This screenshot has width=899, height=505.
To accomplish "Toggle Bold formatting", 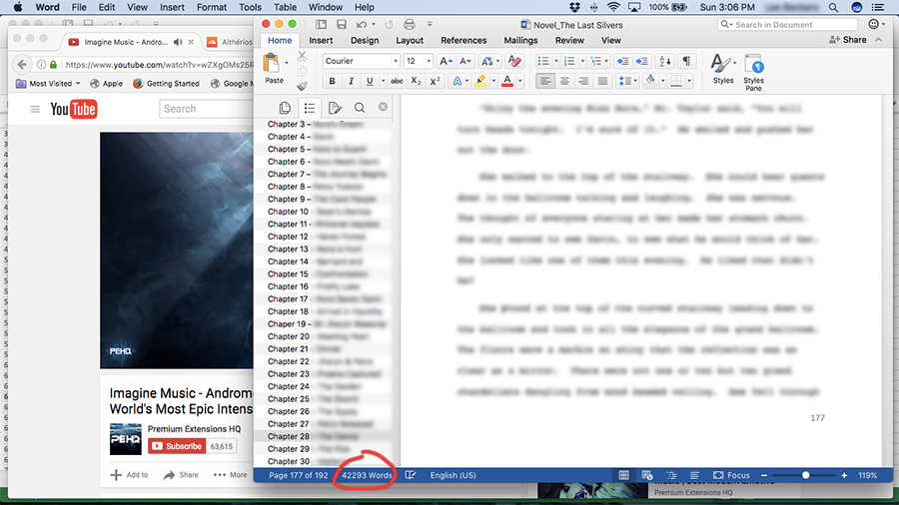I will click(332, 81).
